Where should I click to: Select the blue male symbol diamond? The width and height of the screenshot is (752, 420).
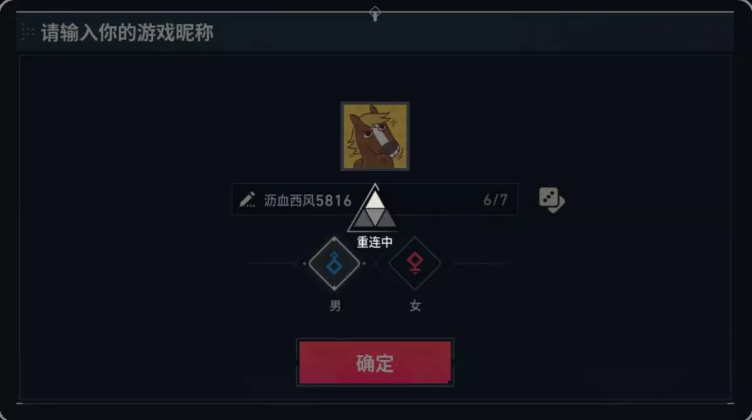[x=335, y=263]
